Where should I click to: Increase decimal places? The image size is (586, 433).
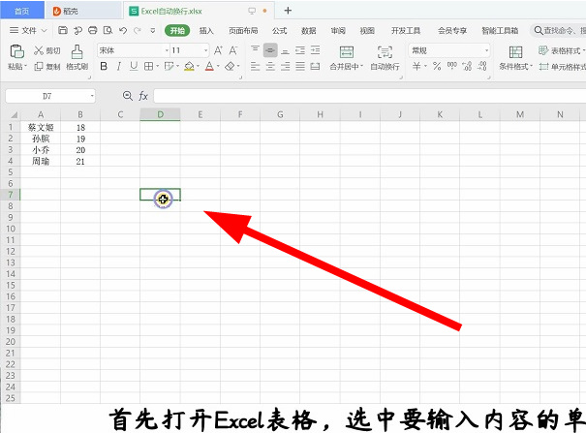[467, 66]
